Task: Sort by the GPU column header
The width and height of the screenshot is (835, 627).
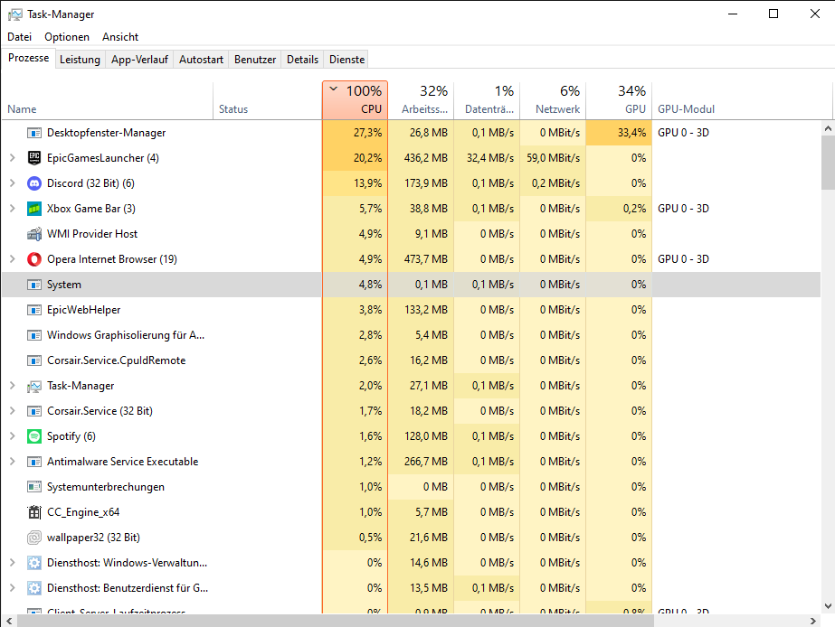Action: (x=619, y=100)
